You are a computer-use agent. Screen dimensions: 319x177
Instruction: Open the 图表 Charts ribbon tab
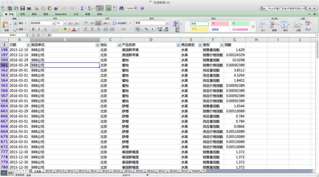click(x=46, y=14)
